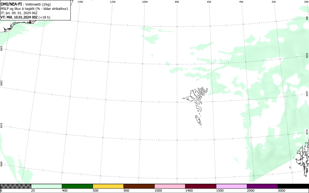Click the light mint 25–400 legend swatch
Viewport: 309px width, 193px height.
47,186
